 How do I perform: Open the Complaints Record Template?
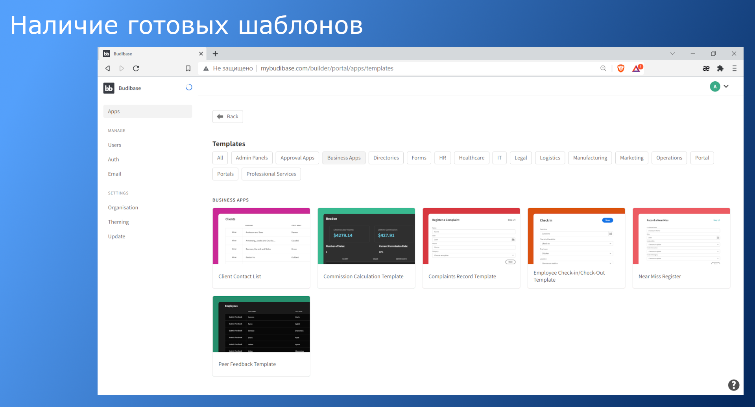[471, 248]
